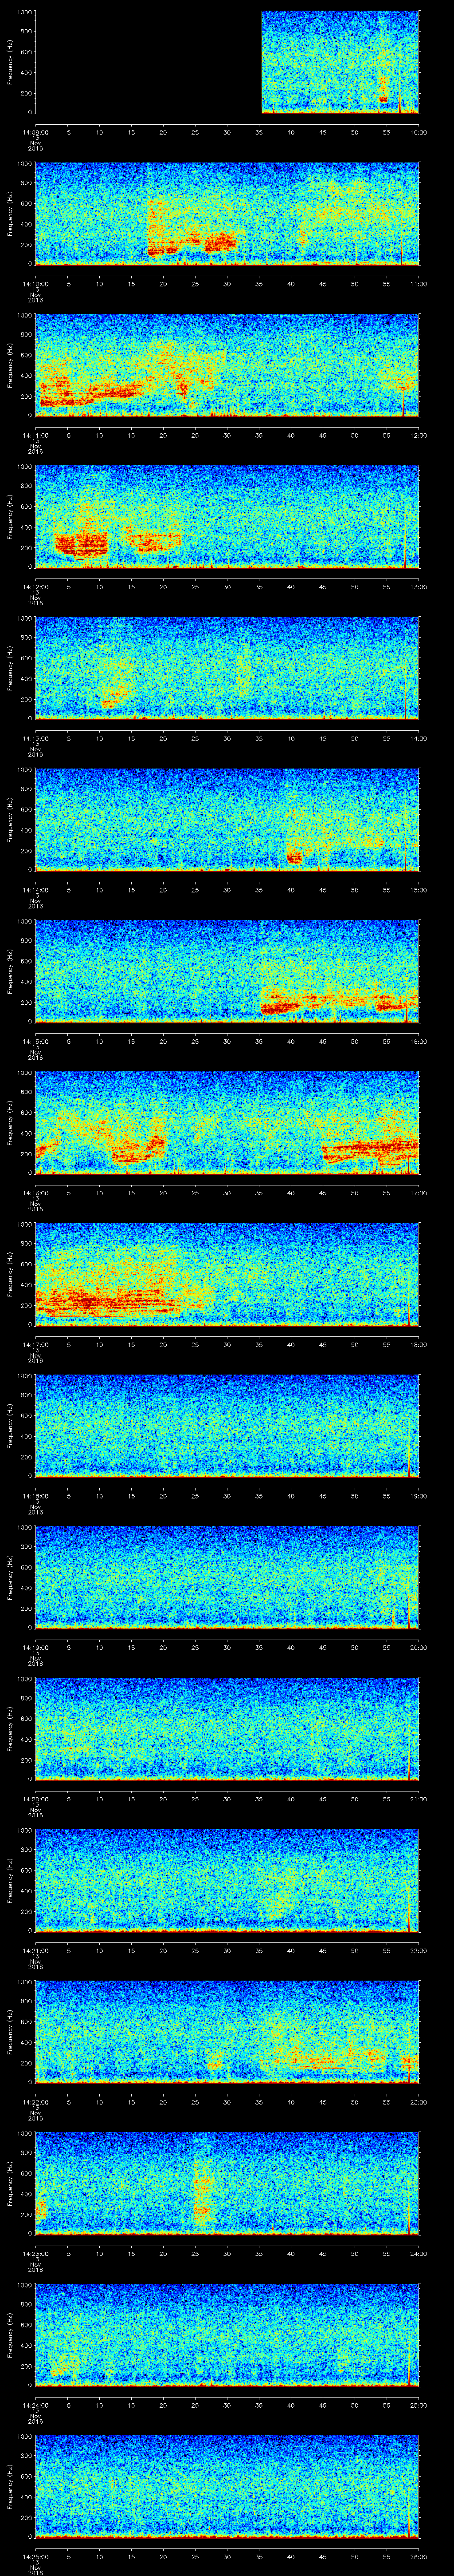
Task: Click the 14:14:00 start time label
Action: tap(35, 890)
